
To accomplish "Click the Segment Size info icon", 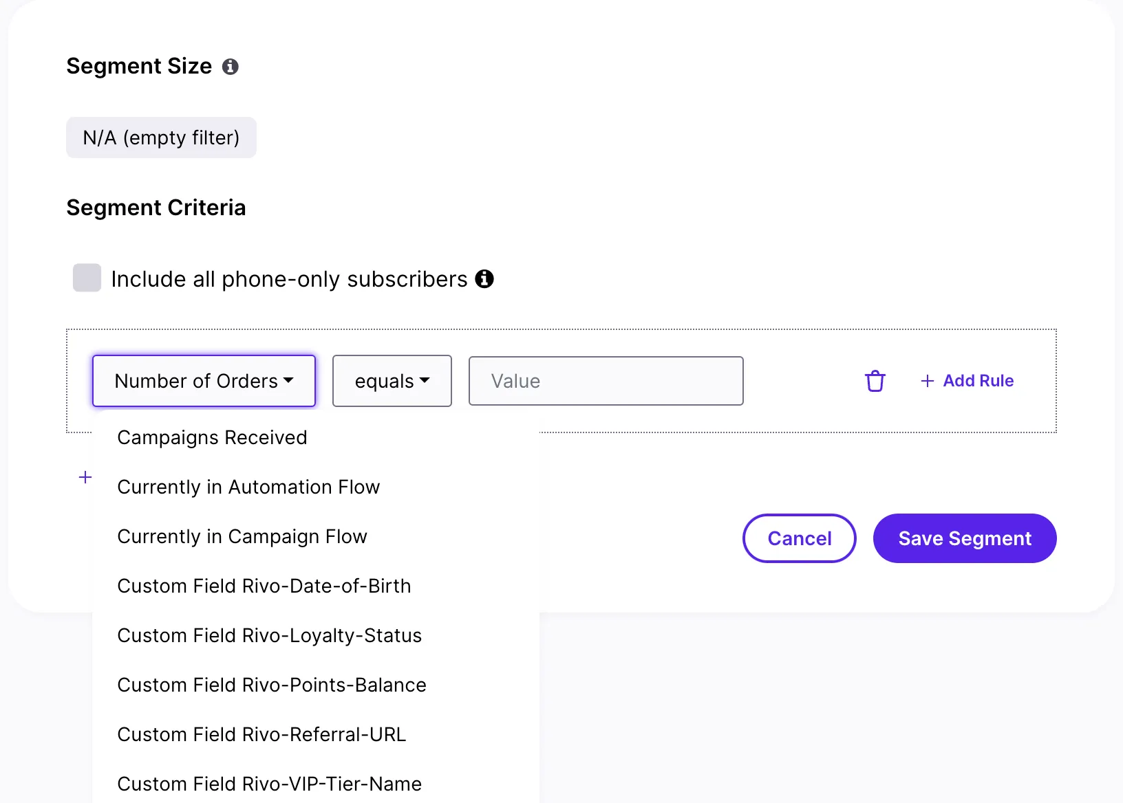I will 231,66.
